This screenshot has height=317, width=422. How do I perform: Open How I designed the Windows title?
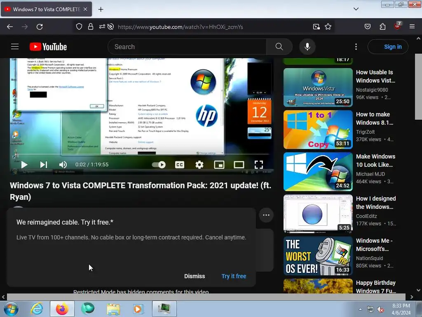pyautogui.click(x=376, y=202)
